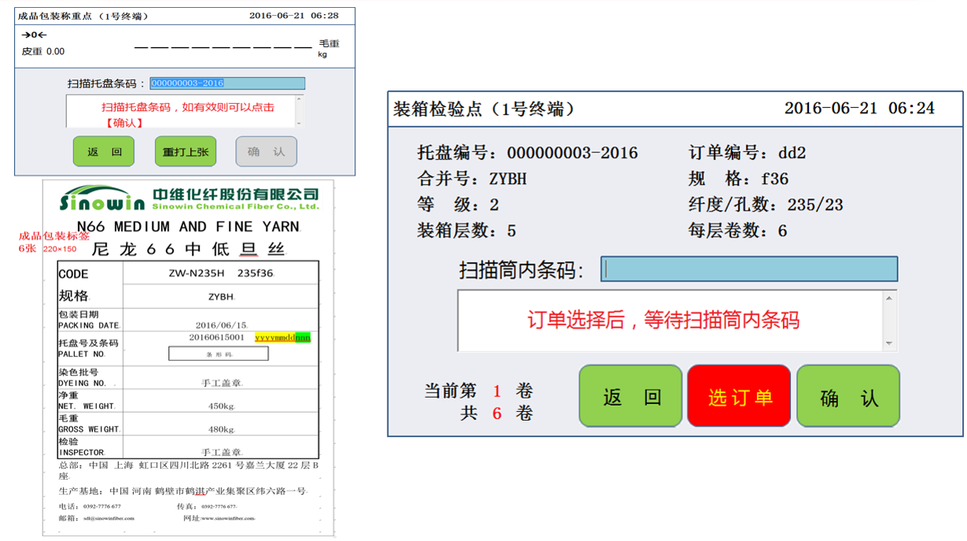Click down arrow of inspection message scrollbar
967x541 pixels.
point(889,343)
